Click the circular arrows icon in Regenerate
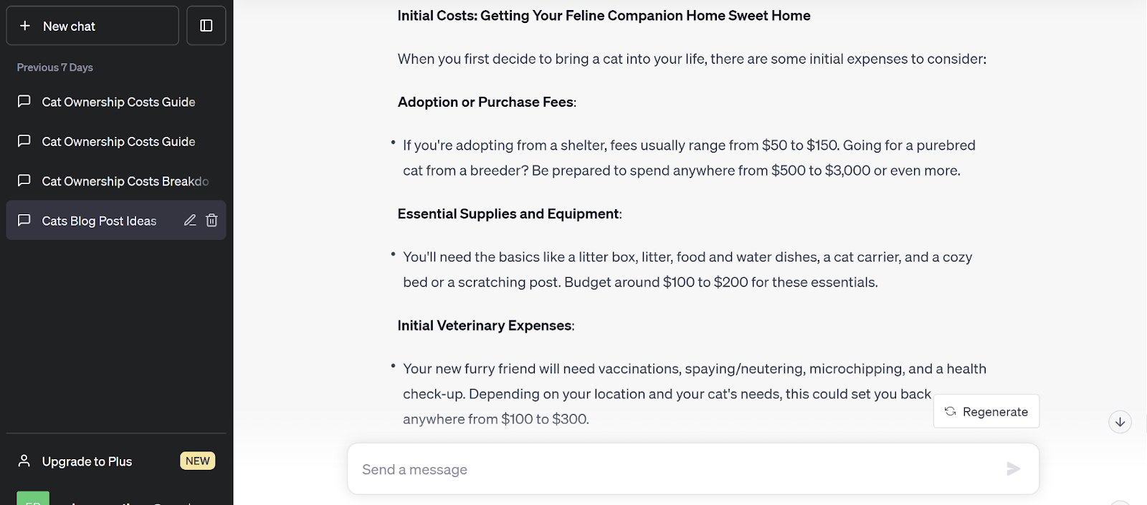 pyautogui.click(x=951, y=411)
